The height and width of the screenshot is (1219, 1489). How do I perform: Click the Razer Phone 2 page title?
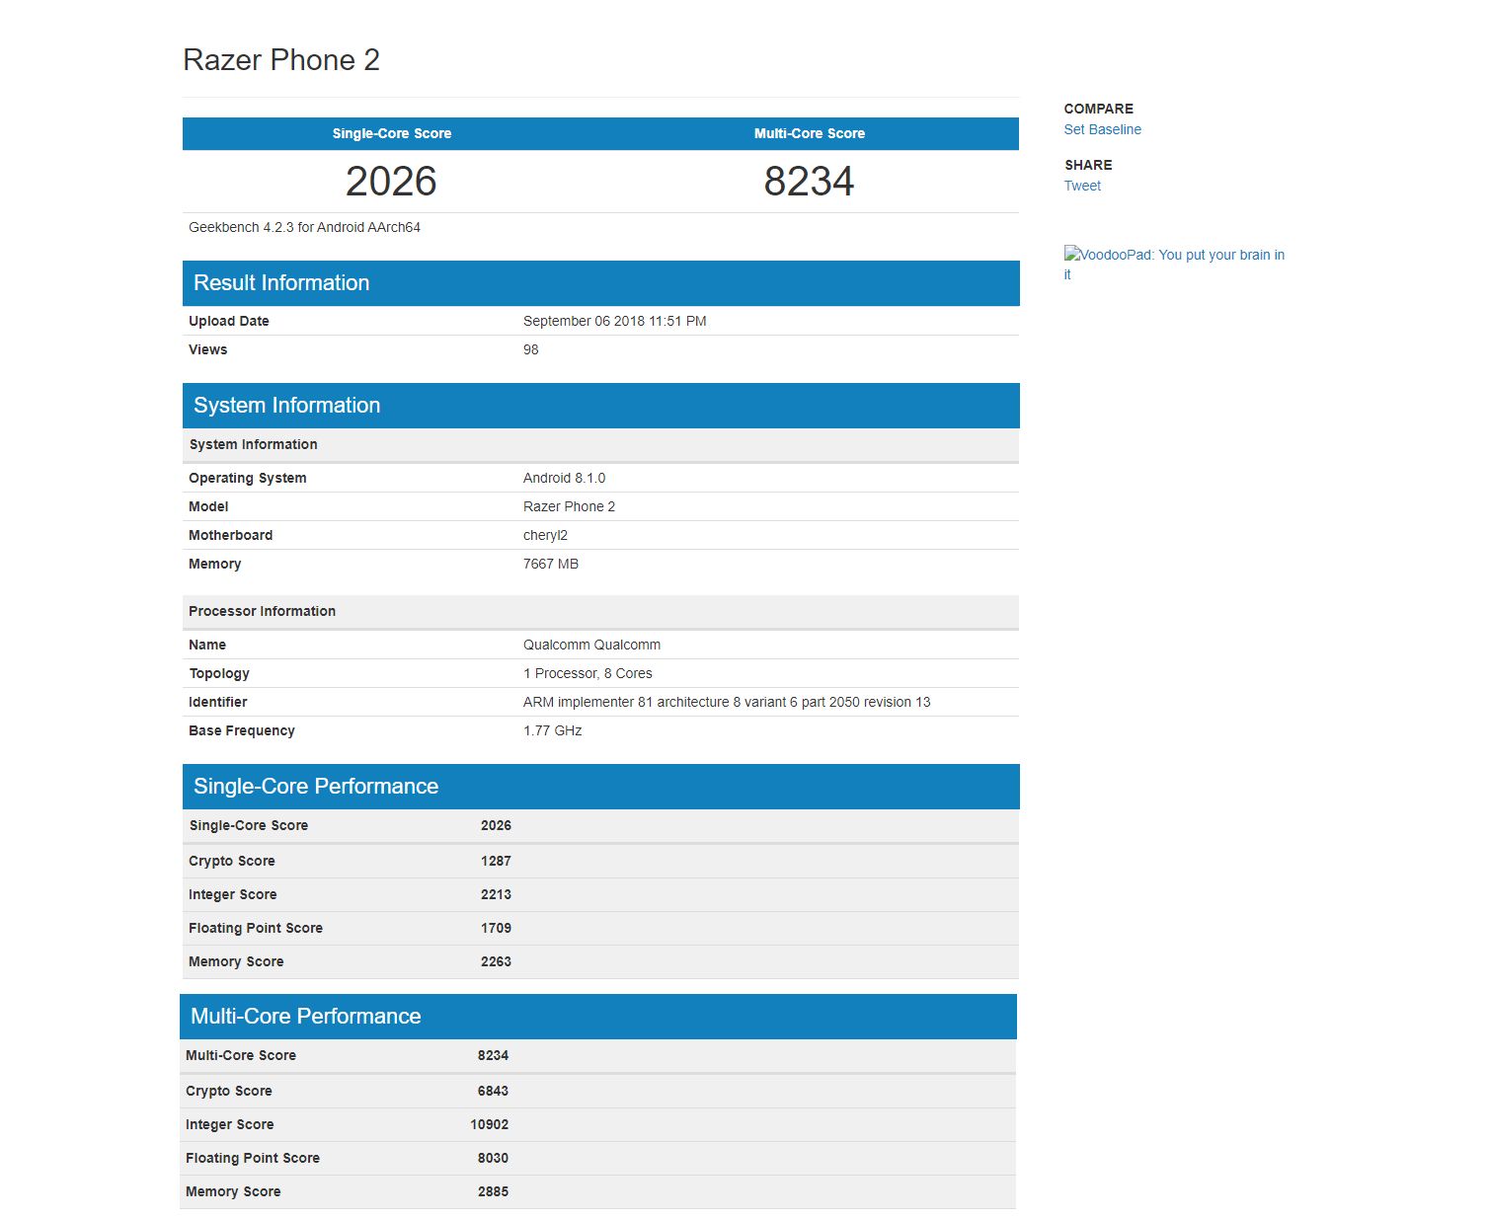281,60
